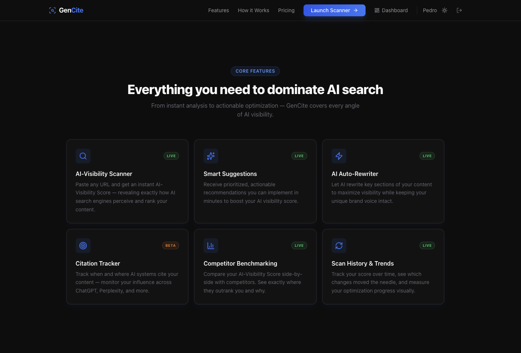
Task: Click the 'Everything you need to dominate' heading
Action: [255, 90]
